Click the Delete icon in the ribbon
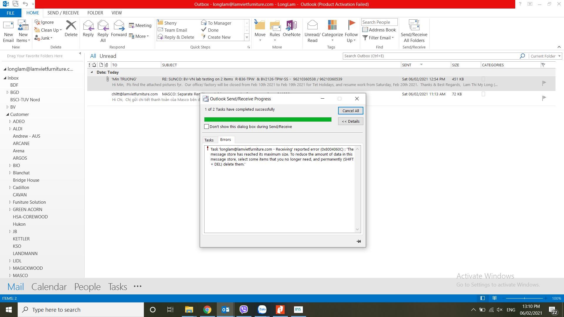564x317 pixels. tap(71, 29)
